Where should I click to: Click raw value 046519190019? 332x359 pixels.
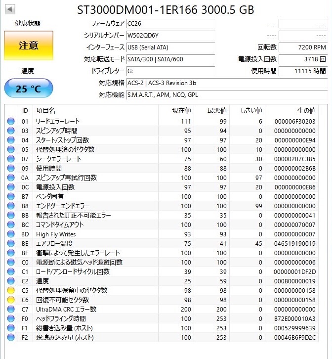[295, 244]
